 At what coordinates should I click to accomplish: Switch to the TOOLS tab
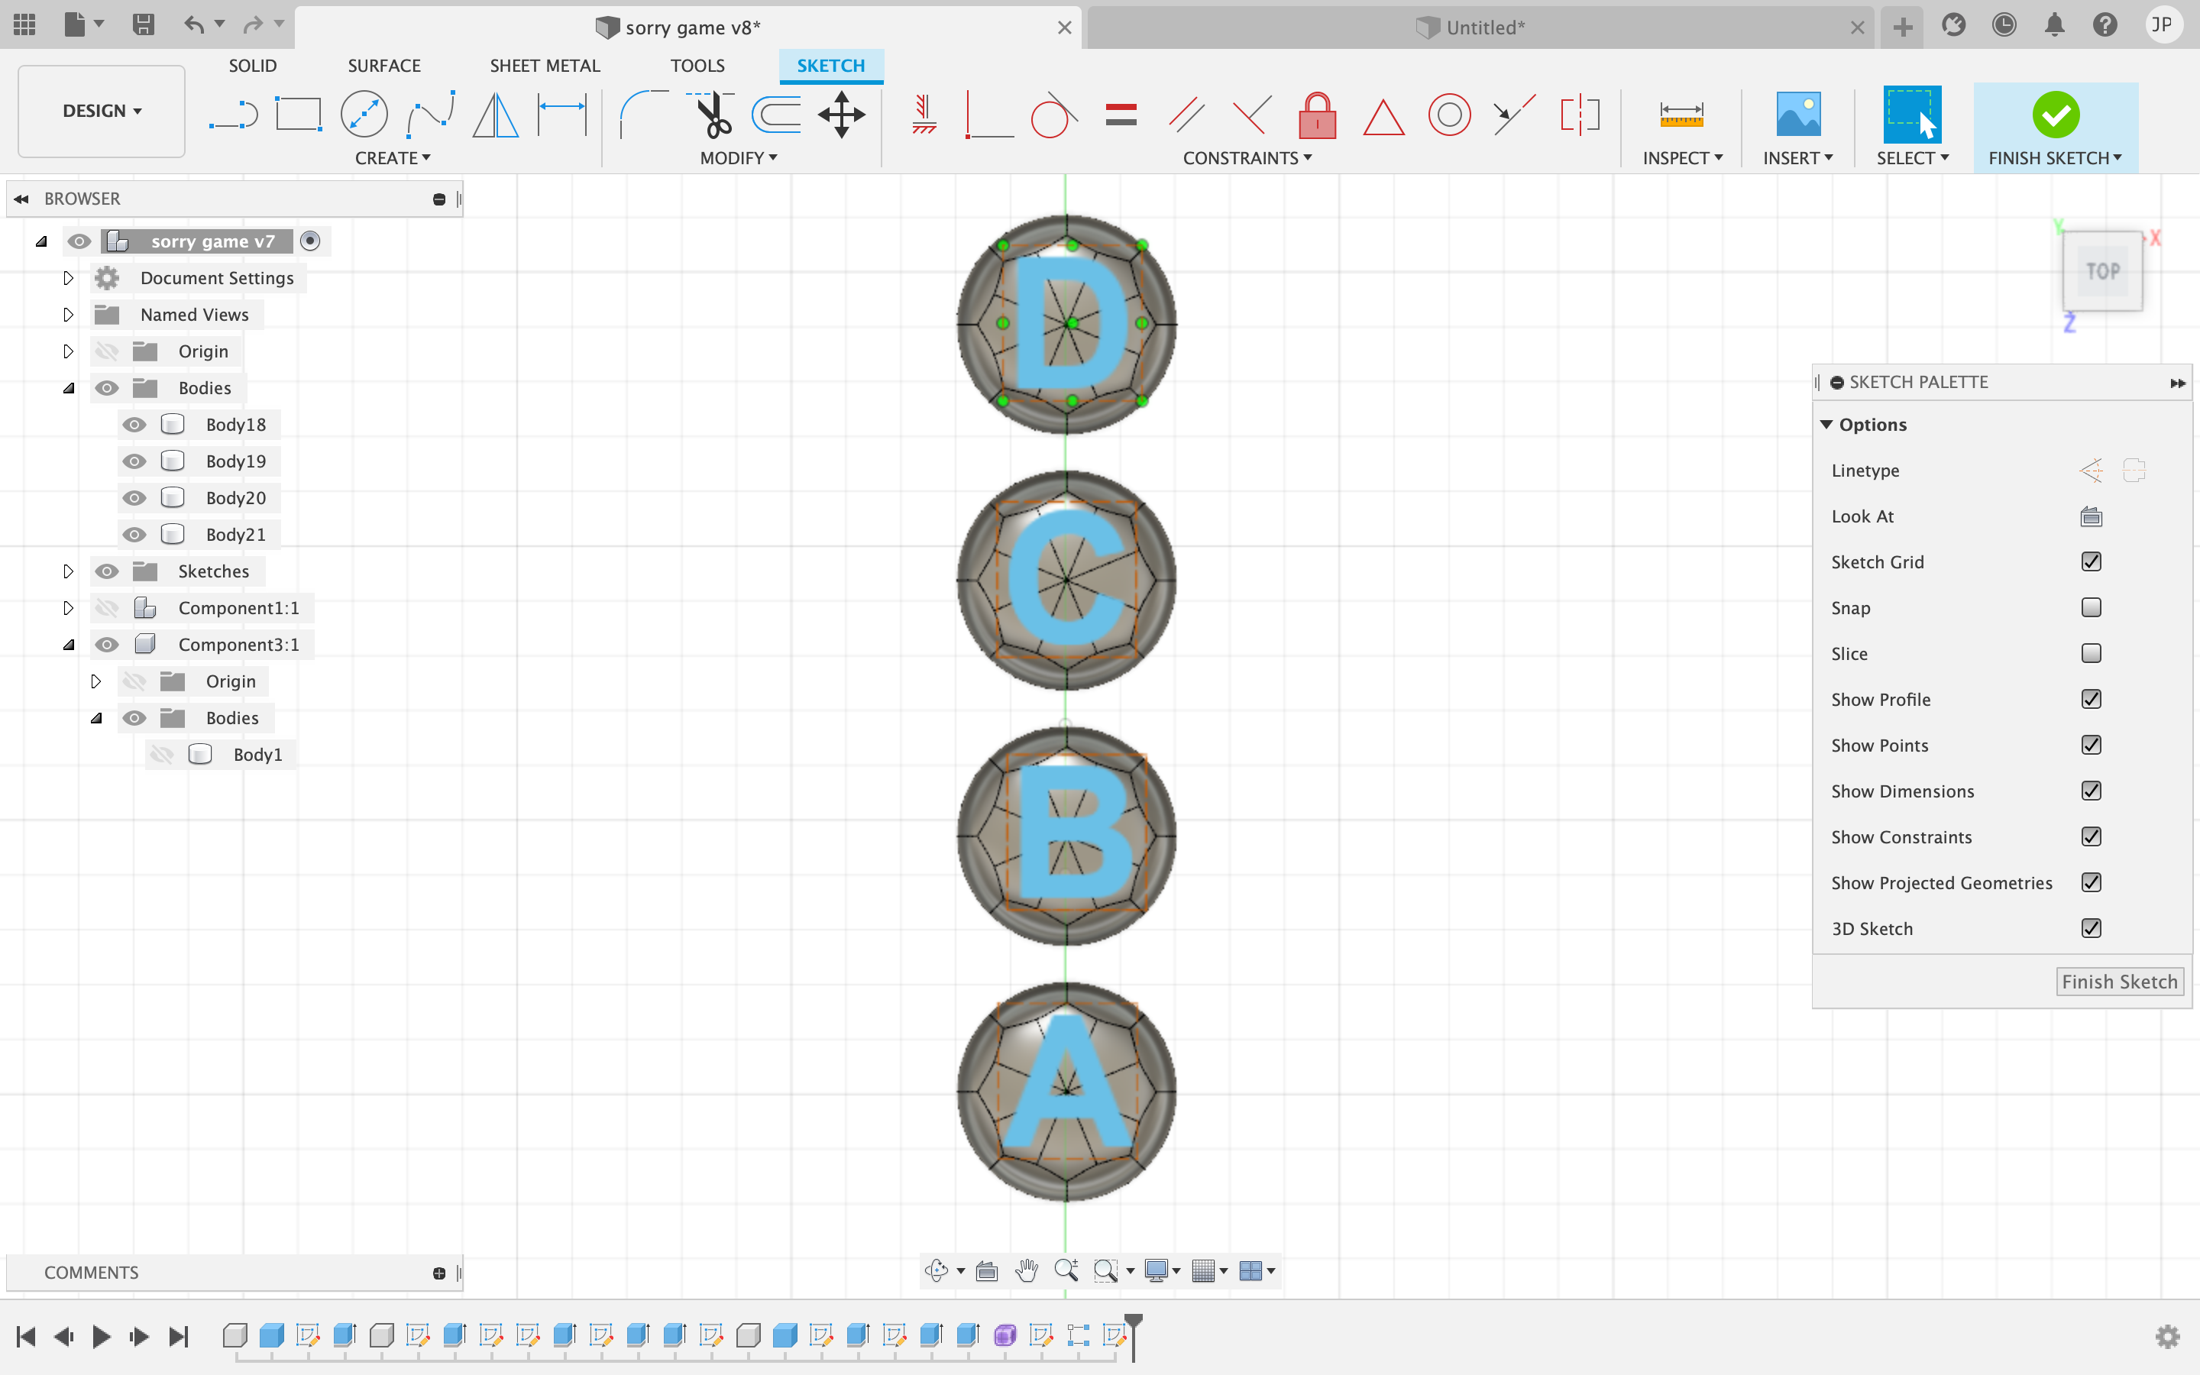tap(697, 66)
